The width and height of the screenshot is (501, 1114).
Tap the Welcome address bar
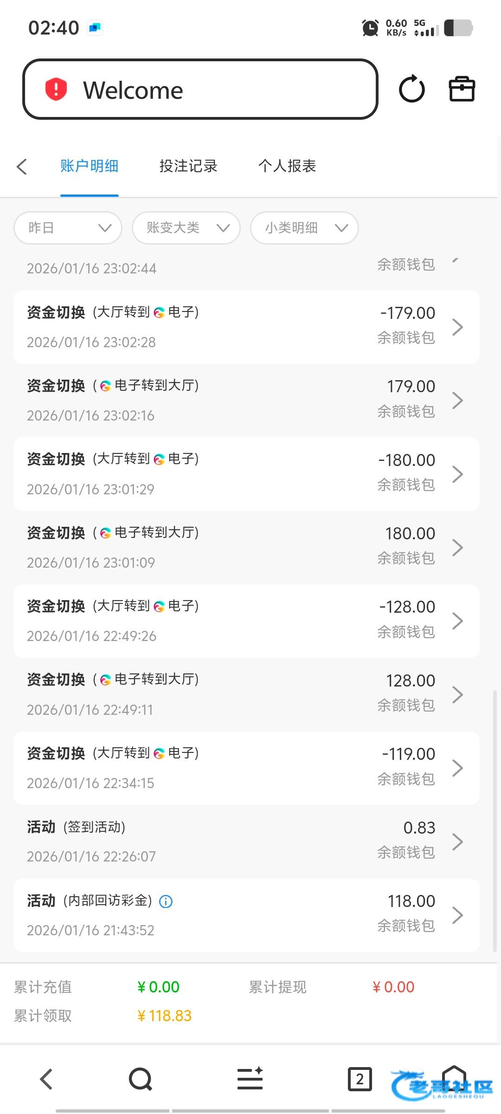pyautogui.click(x=200, y=89)
